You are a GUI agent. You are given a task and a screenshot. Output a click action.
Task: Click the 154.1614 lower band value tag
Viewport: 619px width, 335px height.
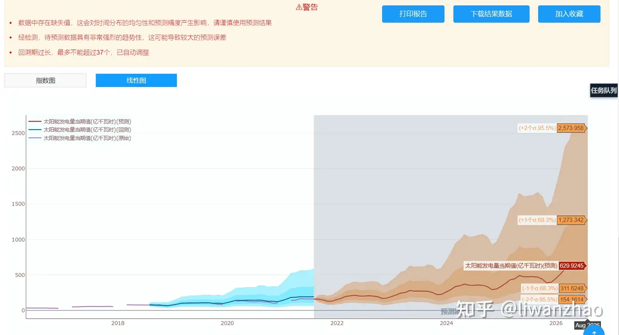point(571,300)
